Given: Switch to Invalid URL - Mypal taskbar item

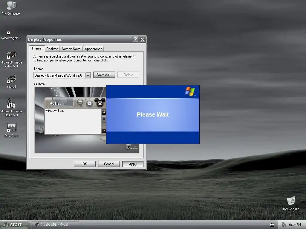Looking at the screenshot, I should (x=55, y=225).
